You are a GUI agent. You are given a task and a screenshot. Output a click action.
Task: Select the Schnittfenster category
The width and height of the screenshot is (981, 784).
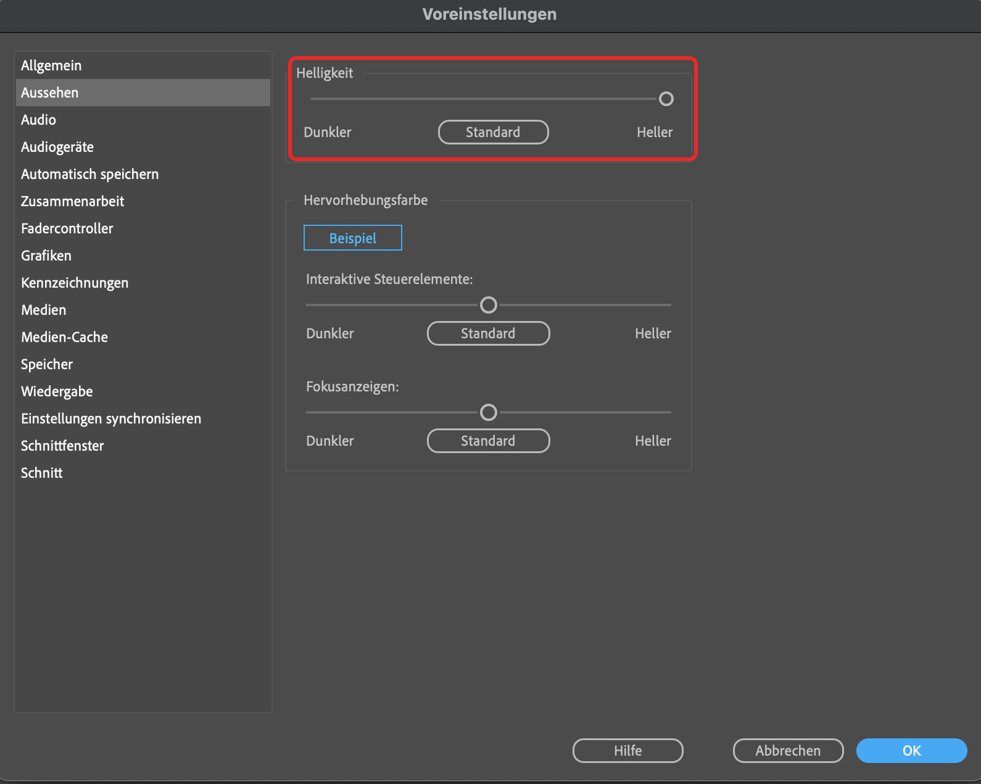point(62,446)
